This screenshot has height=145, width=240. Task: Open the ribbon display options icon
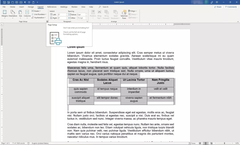[217, 2]
